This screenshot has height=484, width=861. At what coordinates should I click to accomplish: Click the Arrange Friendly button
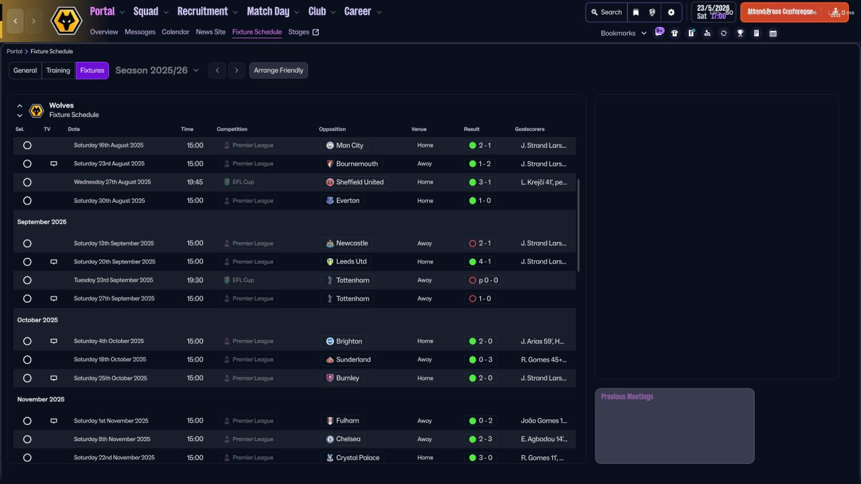point(278,71)
